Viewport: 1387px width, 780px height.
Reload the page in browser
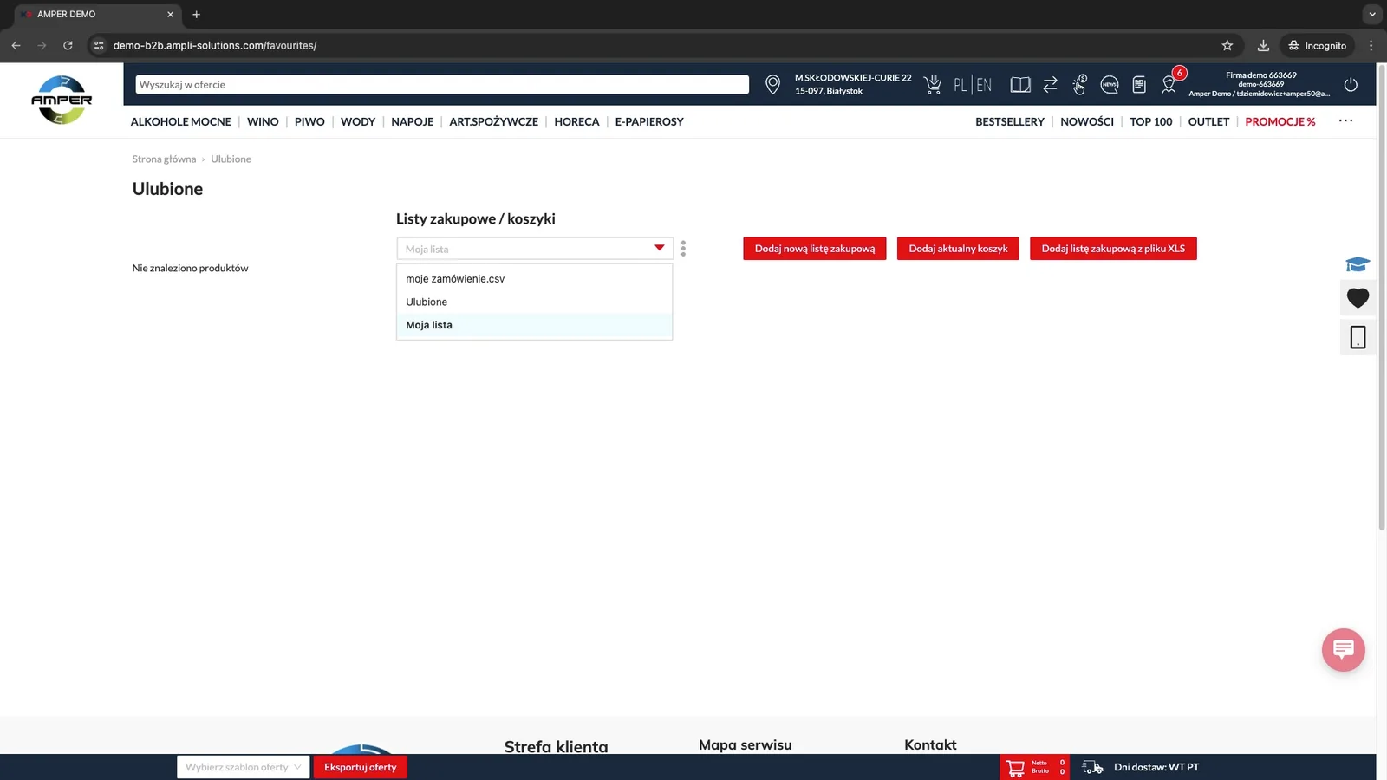[68, 45]
